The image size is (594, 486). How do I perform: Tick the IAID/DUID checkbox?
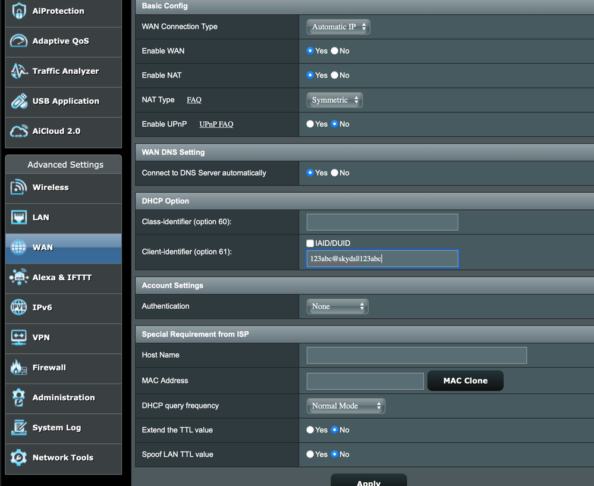click(x=310, y=243)
